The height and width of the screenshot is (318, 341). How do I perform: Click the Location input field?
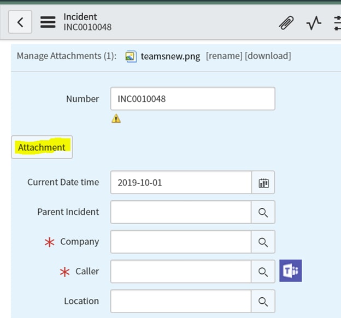[181, 301]
